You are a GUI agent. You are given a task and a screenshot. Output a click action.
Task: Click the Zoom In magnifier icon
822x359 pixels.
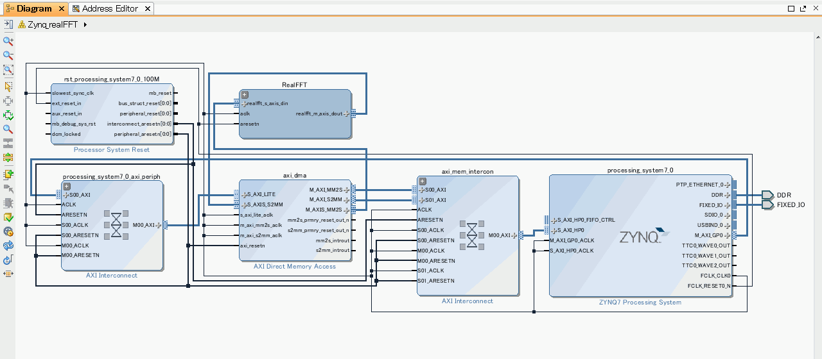(8, 41)
